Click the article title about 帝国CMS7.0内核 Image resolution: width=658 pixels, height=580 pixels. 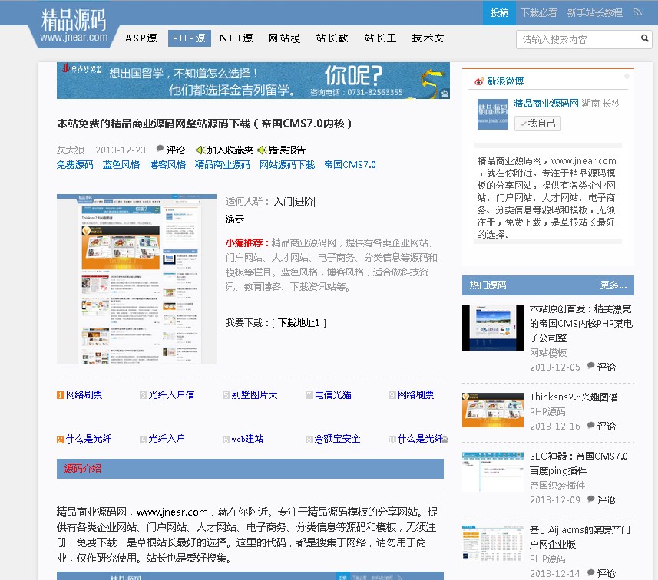pyautogui.click(x=204, y=124)
